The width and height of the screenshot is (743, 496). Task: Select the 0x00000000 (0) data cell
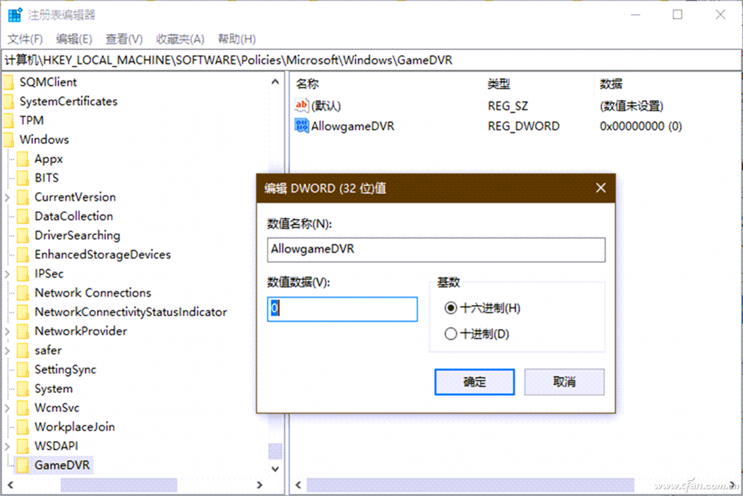click(x=641, y=126)
